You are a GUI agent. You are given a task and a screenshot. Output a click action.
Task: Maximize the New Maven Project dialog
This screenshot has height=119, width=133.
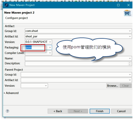pos(118,5)
